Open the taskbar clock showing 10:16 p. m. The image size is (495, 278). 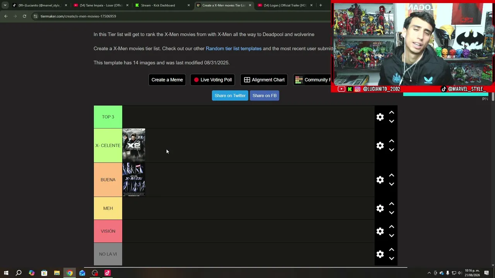pos(472,273)
